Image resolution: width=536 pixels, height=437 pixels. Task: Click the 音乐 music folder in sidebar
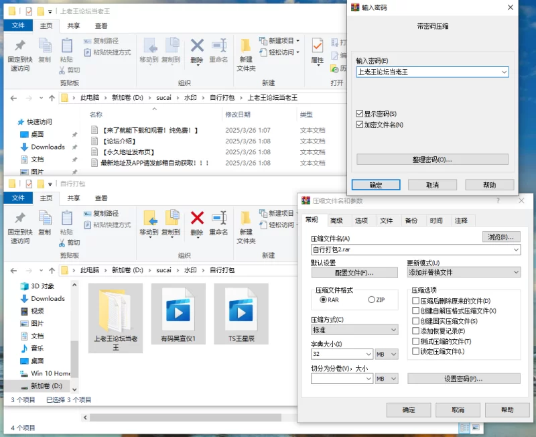tap(37, 349)
